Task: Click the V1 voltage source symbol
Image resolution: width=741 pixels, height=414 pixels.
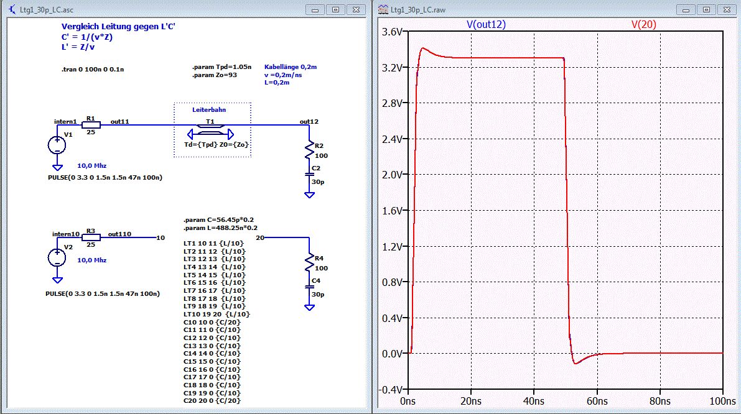Action: (x=57, y=145)
